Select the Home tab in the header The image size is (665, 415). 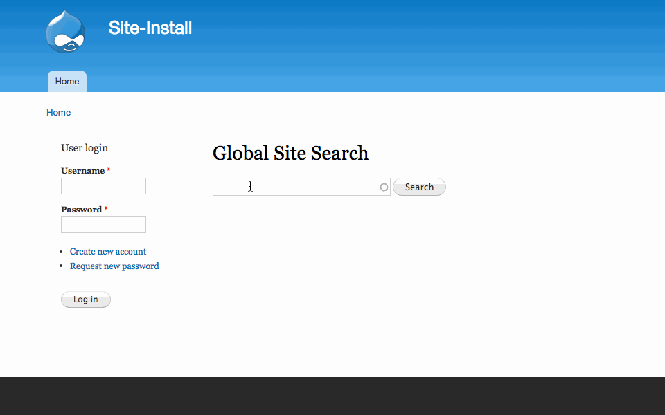tap(67, 82)
